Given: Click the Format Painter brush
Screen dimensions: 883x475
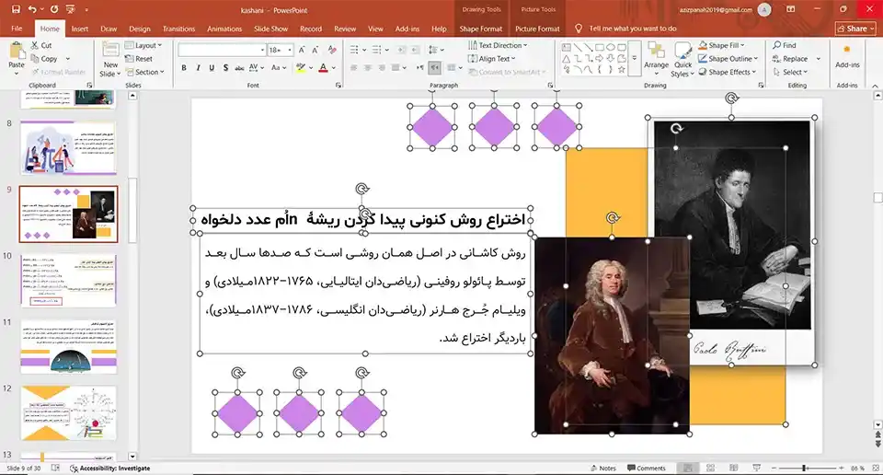Looking at the screenshot, I should [36, 72].
